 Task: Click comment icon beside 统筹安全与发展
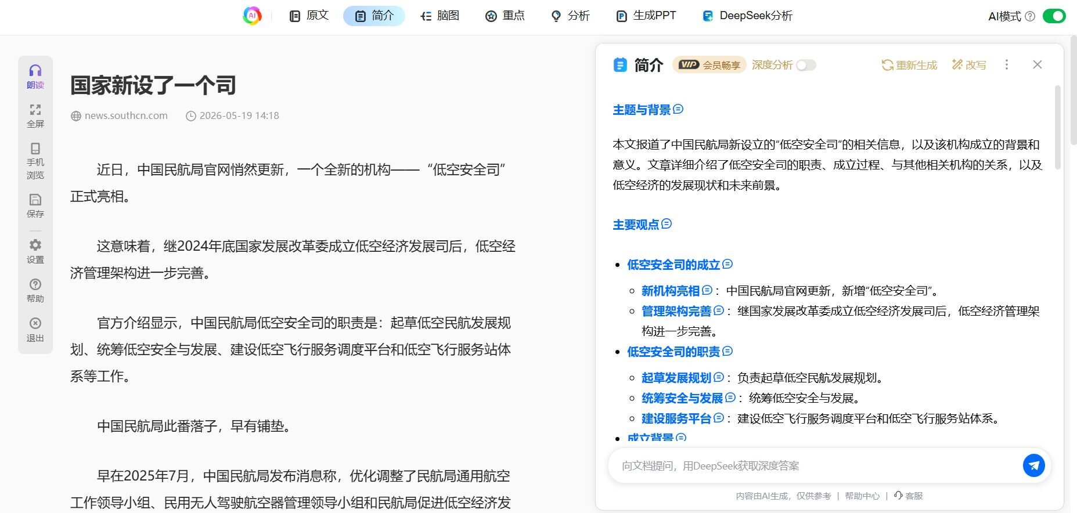pos(730,398)
